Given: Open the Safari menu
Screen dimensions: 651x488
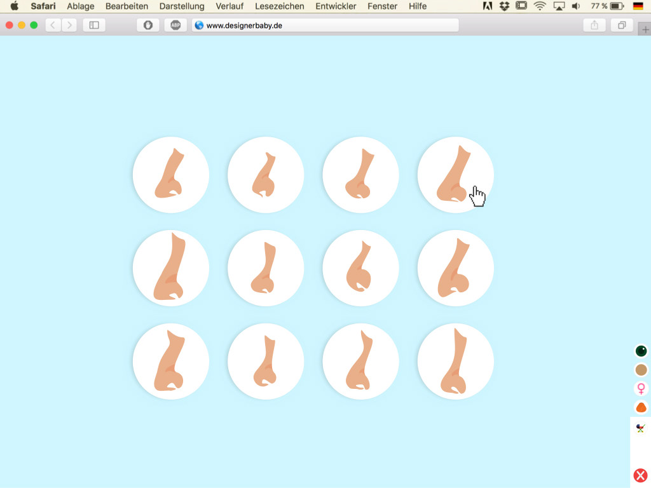Looking at the screenshot, I should 43,6.
